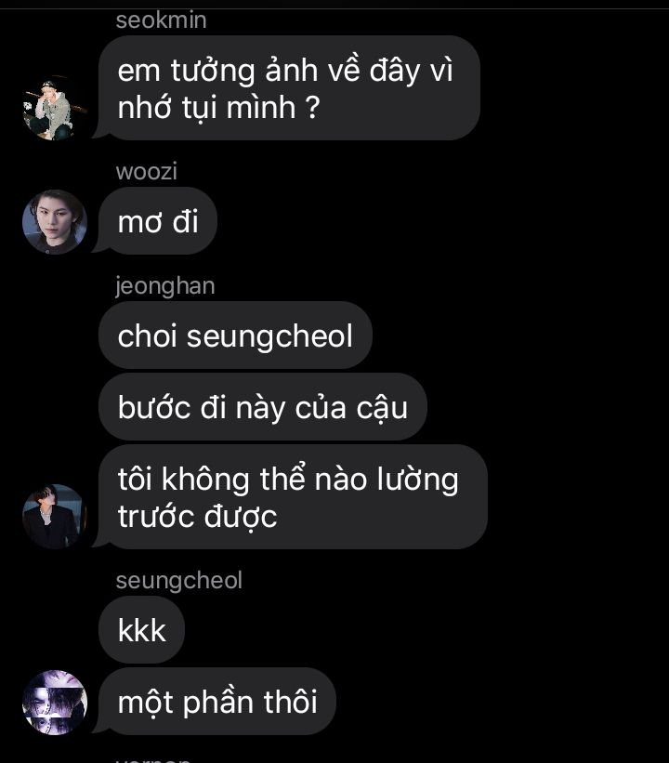Open seokmin's profile picture avatar
Screen dimensions: 669x763
pos(55,108)
